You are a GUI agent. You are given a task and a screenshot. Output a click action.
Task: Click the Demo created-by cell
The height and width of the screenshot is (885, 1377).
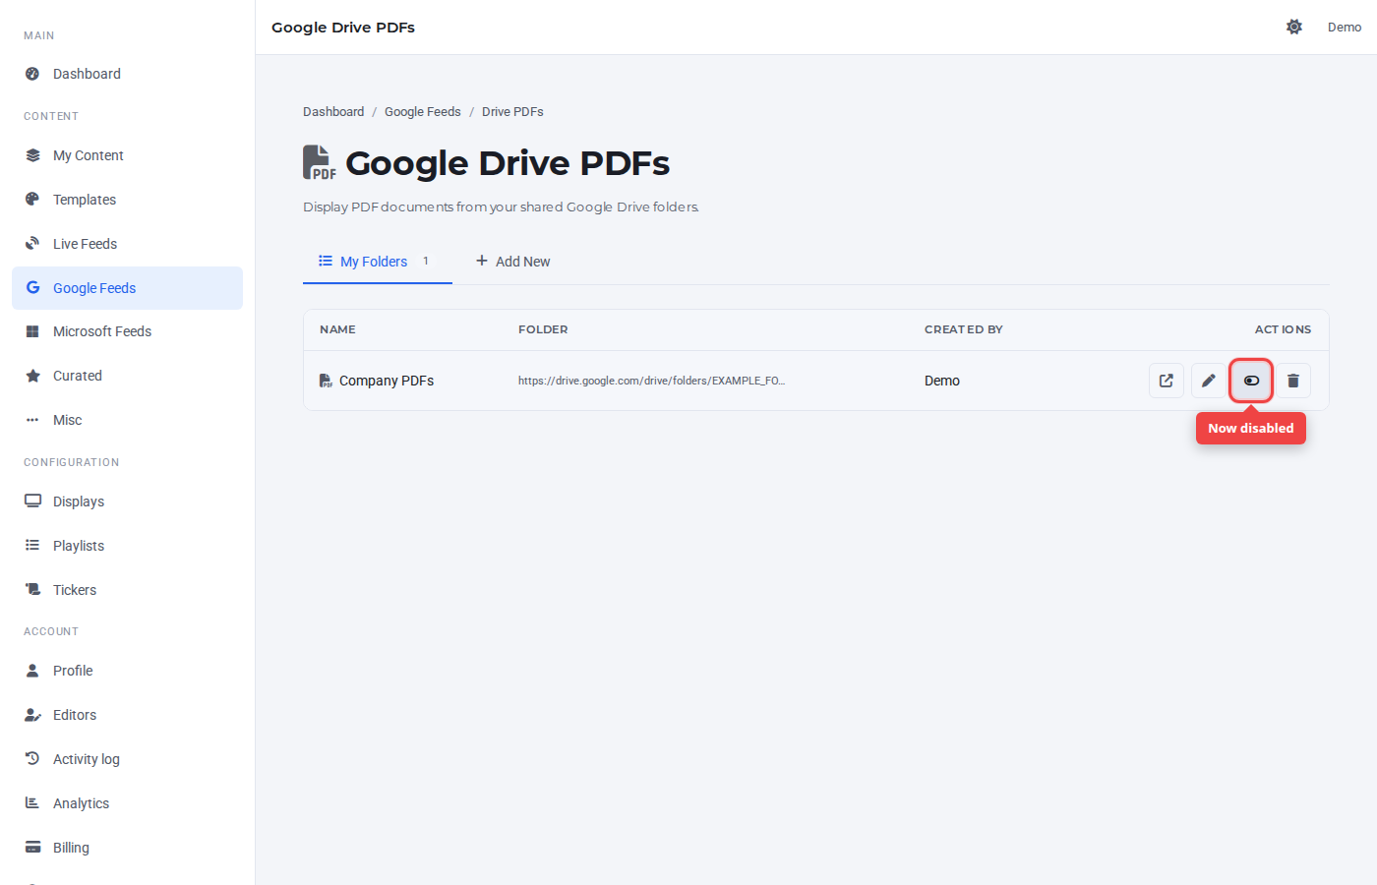click(x=942, y=381)
